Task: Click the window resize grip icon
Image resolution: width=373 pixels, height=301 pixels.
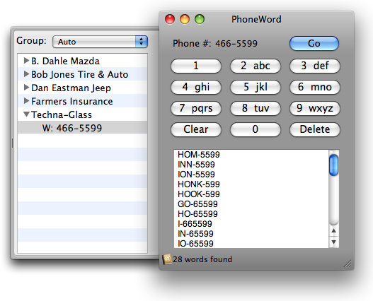Action: click(348, 264)
